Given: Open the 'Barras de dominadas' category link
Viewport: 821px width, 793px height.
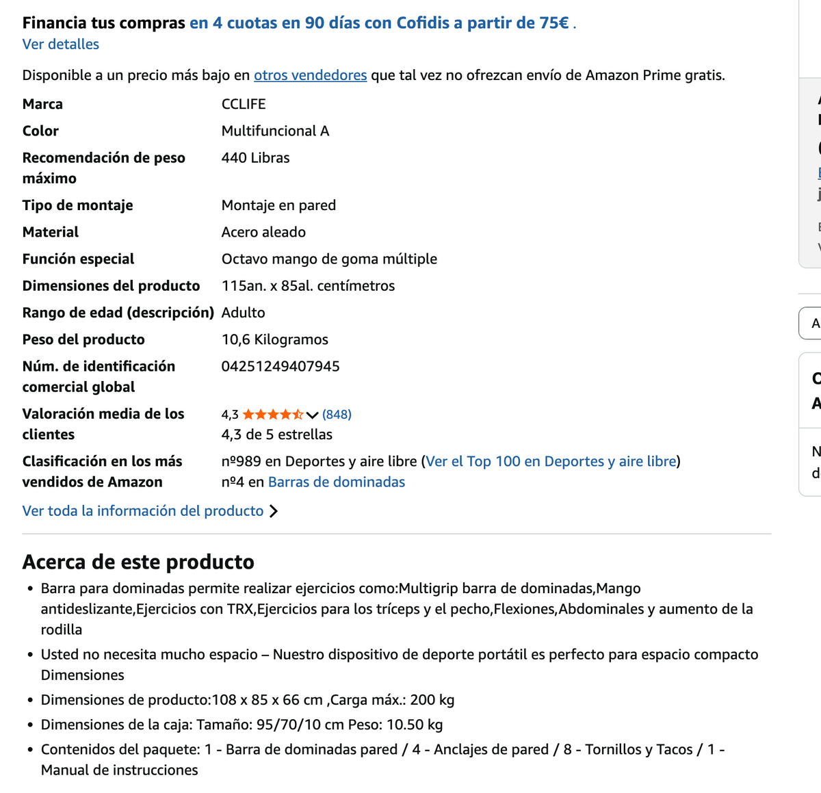Looking at the screenshot, I should [x=337, y=482].
